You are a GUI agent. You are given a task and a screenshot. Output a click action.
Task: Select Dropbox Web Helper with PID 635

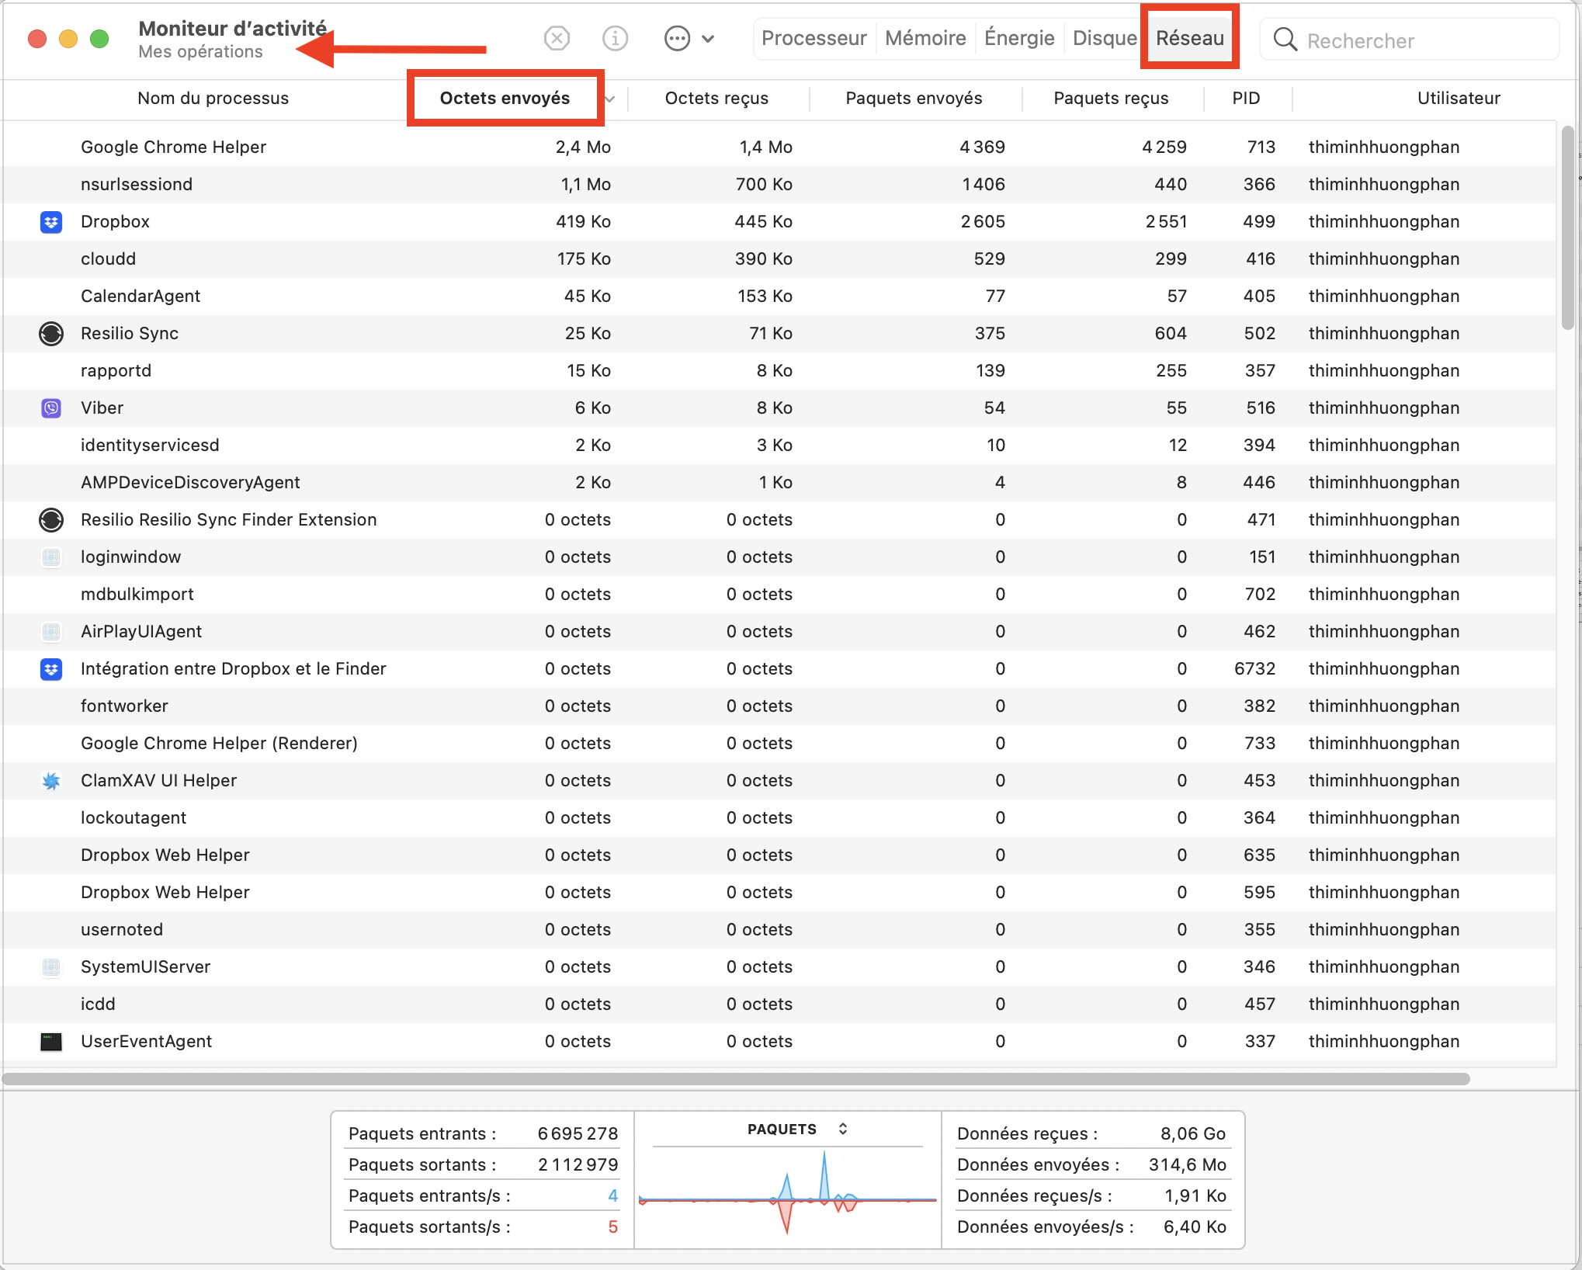pos(779,855)
